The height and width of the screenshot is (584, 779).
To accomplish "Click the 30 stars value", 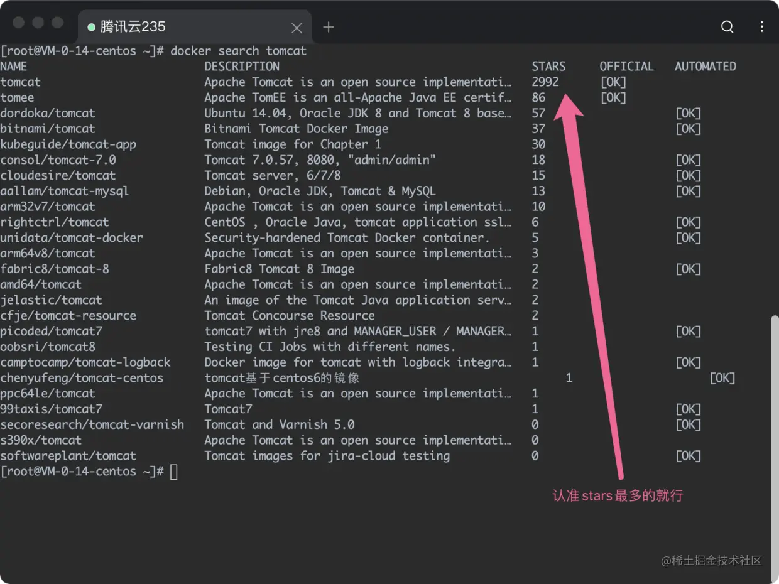I will [538, 144].
